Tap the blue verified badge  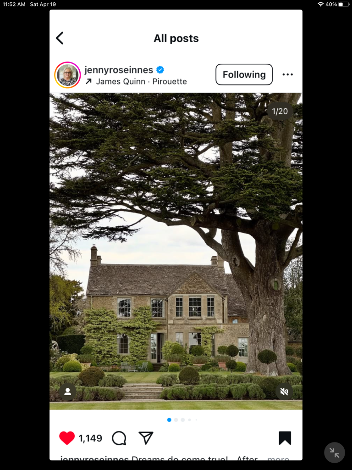pos(160,70)
